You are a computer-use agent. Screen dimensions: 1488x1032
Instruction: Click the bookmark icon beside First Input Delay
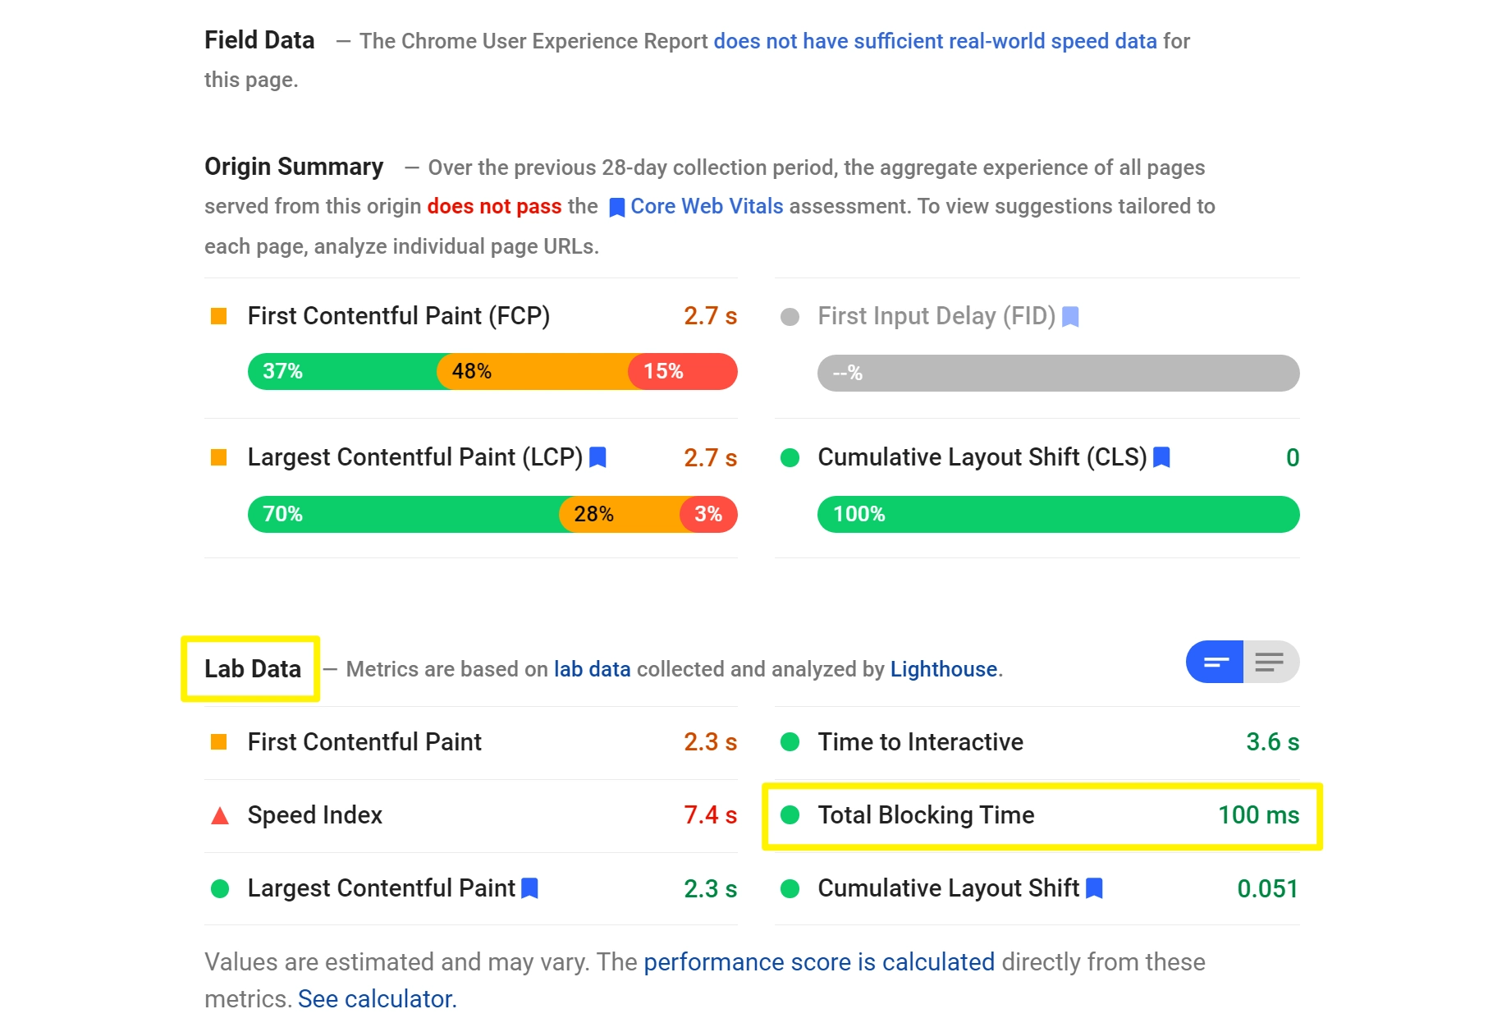pos(1070,316)
